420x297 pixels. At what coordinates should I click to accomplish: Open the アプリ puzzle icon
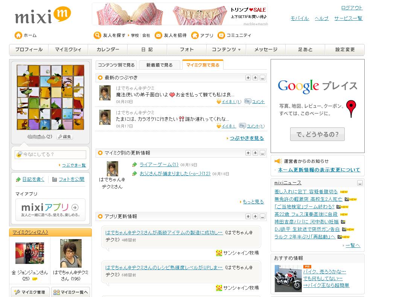point(195,35)
